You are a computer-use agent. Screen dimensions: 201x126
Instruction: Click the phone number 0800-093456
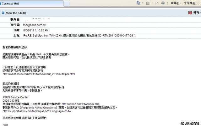[11, 101]
